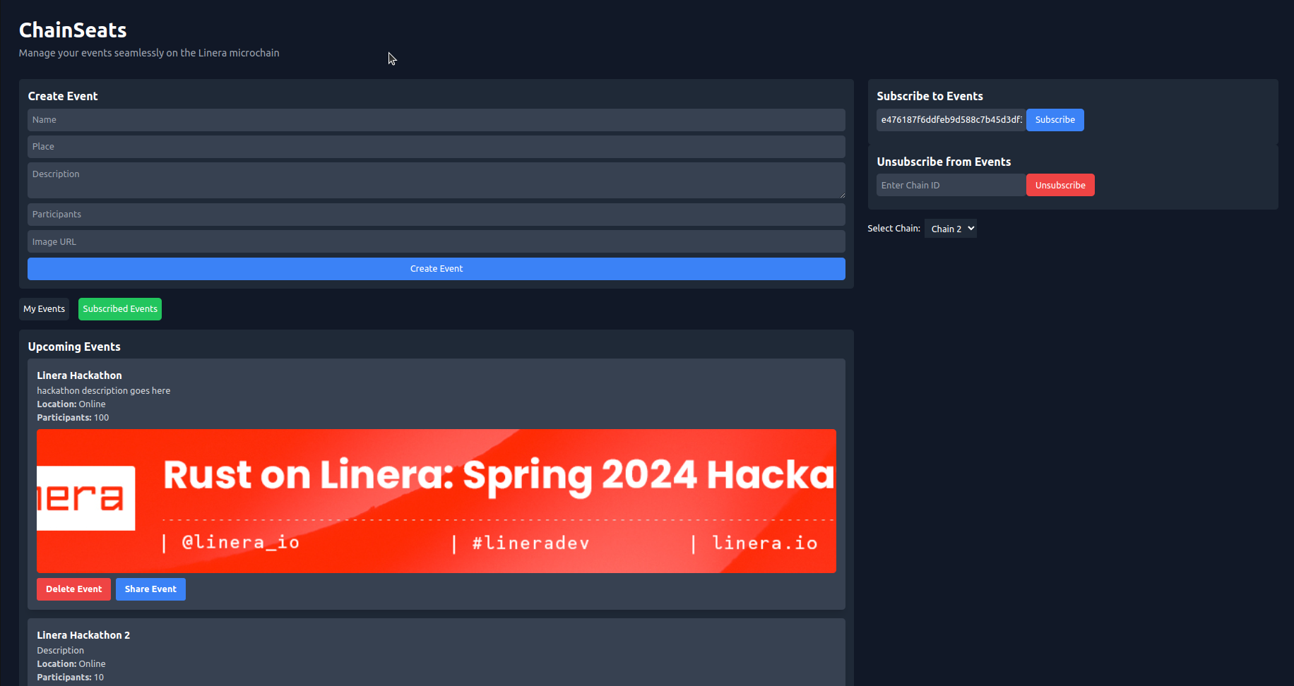Delete the Linera Hackathon event
The height and width of the screenshot is (686, 1294).
(73, 589)
